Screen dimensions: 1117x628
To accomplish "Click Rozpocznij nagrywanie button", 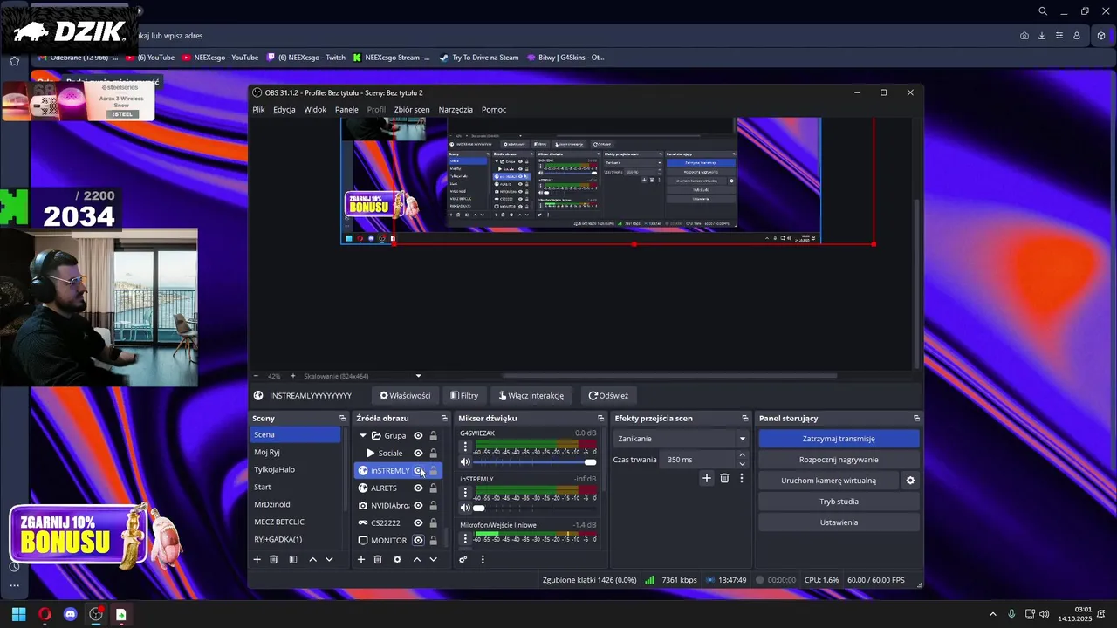I will (x=839, y=460).
